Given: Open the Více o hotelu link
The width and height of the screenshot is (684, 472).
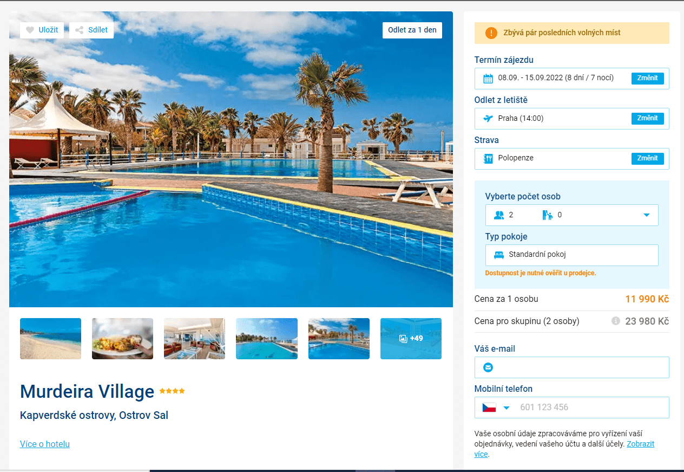Looking at the screenshot, I should (x=45, y=444).
